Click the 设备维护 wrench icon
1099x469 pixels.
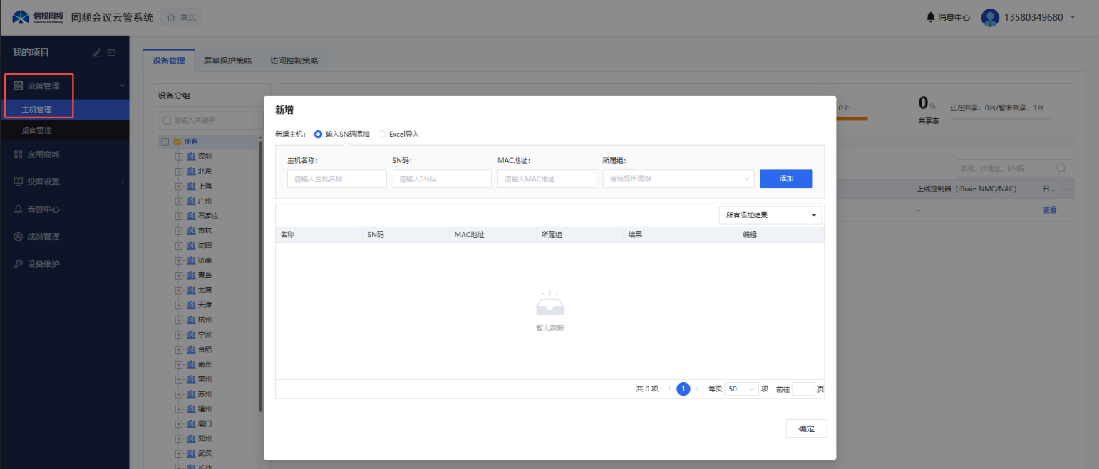19,264
